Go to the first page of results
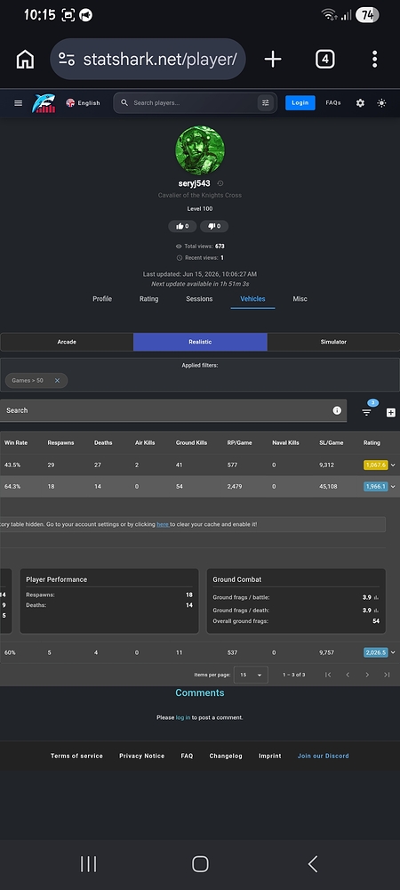400x890 pixels. [328, 675]
